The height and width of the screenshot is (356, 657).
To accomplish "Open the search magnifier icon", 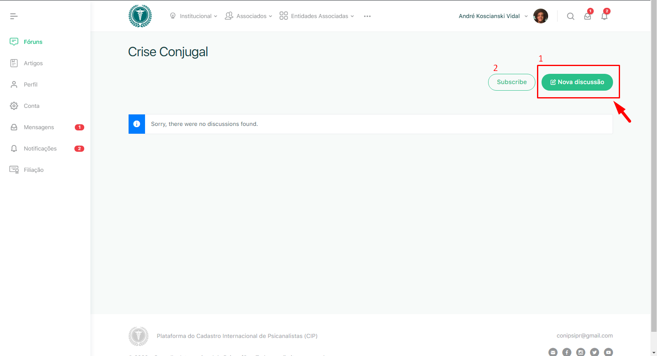I will point(570,16).
